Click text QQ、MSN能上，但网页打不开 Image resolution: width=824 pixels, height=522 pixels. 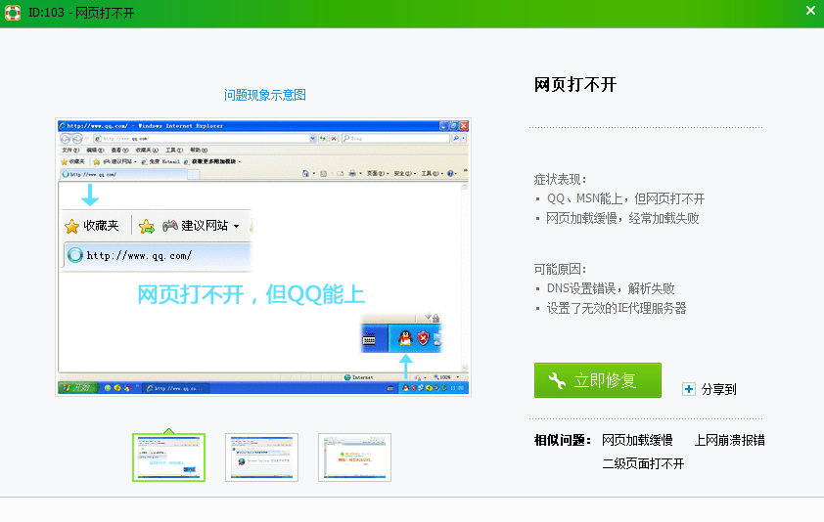(625, 199)
